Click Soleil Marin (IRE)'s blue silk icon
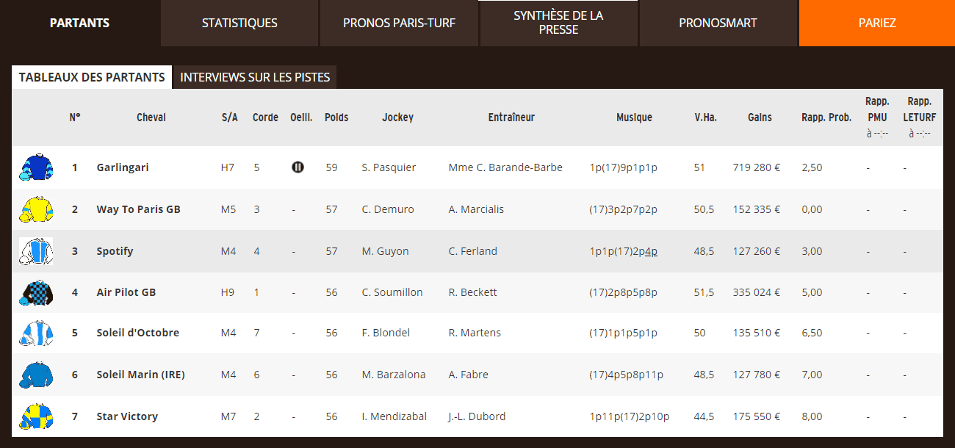The image size is (955, 448). point(36,375)
